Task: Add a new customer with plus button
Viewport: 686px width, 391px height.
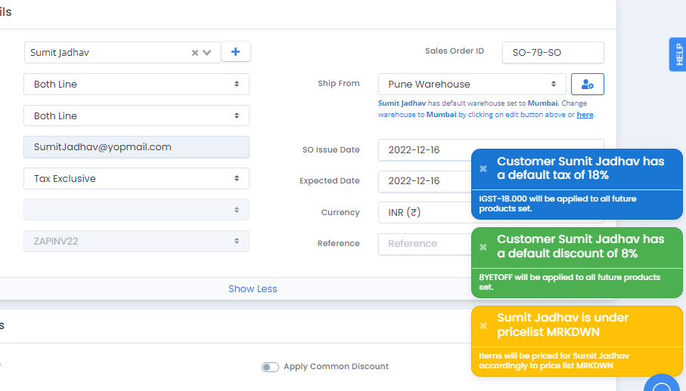Action: (x=236, y=51)
